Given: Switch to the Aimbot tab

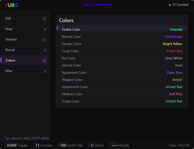Looking at the screenshot, I should [x=25, y=39].
